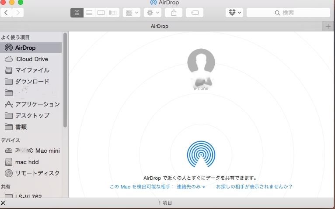Click the アプリケーション icon
The image size is (335, 209).
pos(9,104)
